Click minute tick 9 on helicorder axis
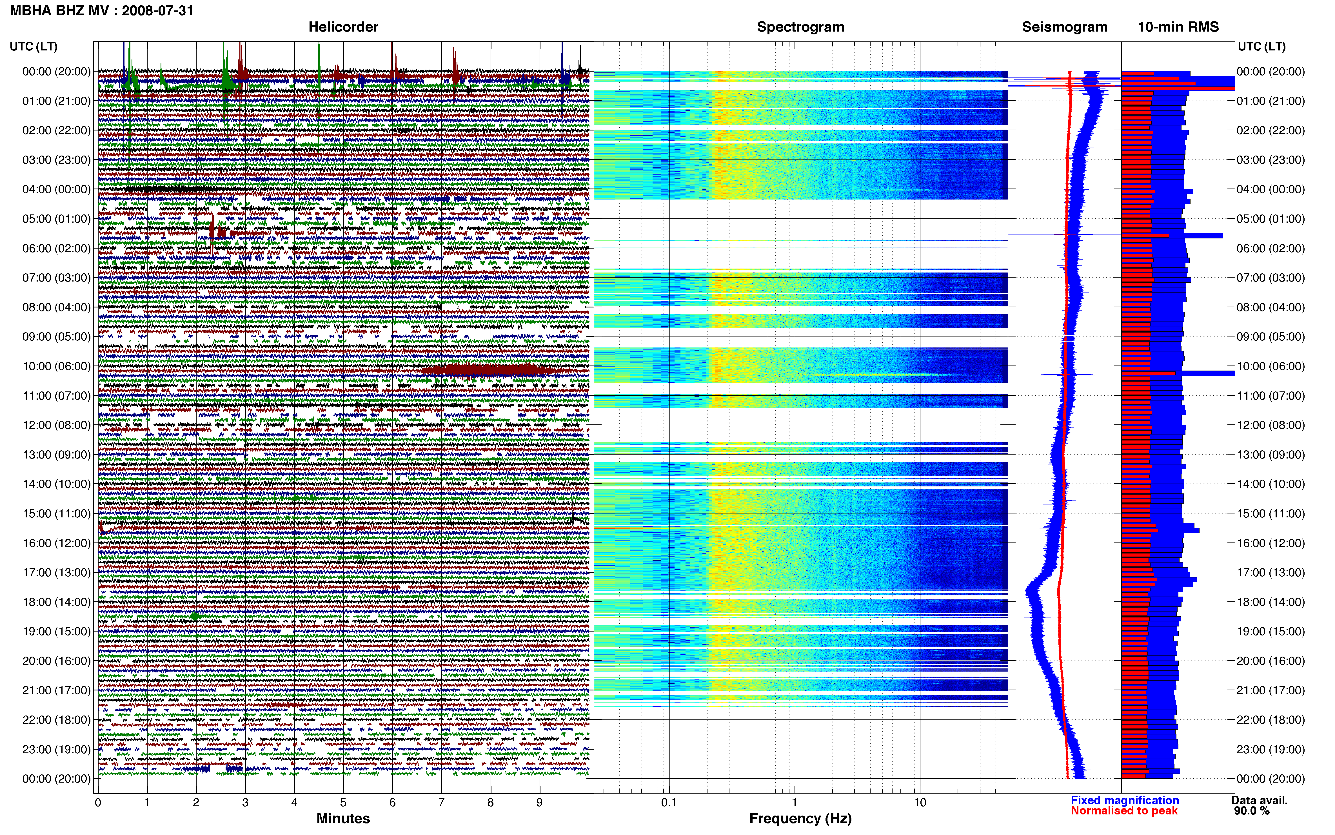This screenshot has height=835, width=1335. coord(540,802)
